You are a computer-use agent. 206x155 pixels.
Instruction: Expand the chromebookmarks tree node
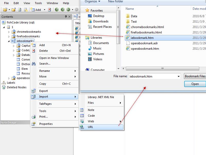[x=9, y=32]
